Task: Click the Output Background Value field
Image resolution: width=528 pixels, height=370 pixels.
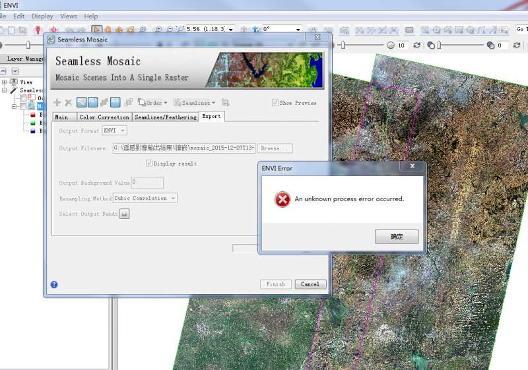Action: click(147, 183)
